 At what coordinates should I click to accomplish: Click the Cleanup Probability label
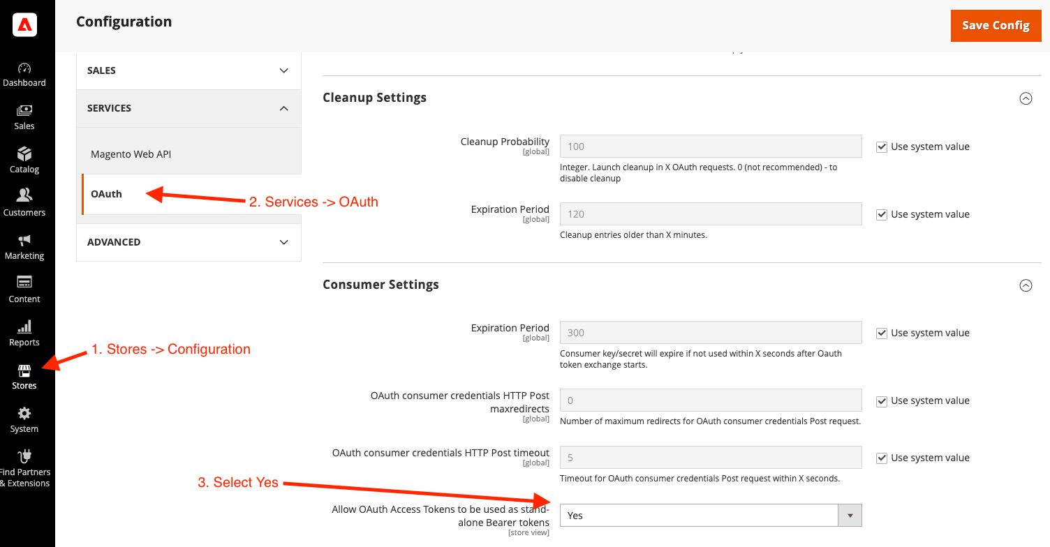505,142
